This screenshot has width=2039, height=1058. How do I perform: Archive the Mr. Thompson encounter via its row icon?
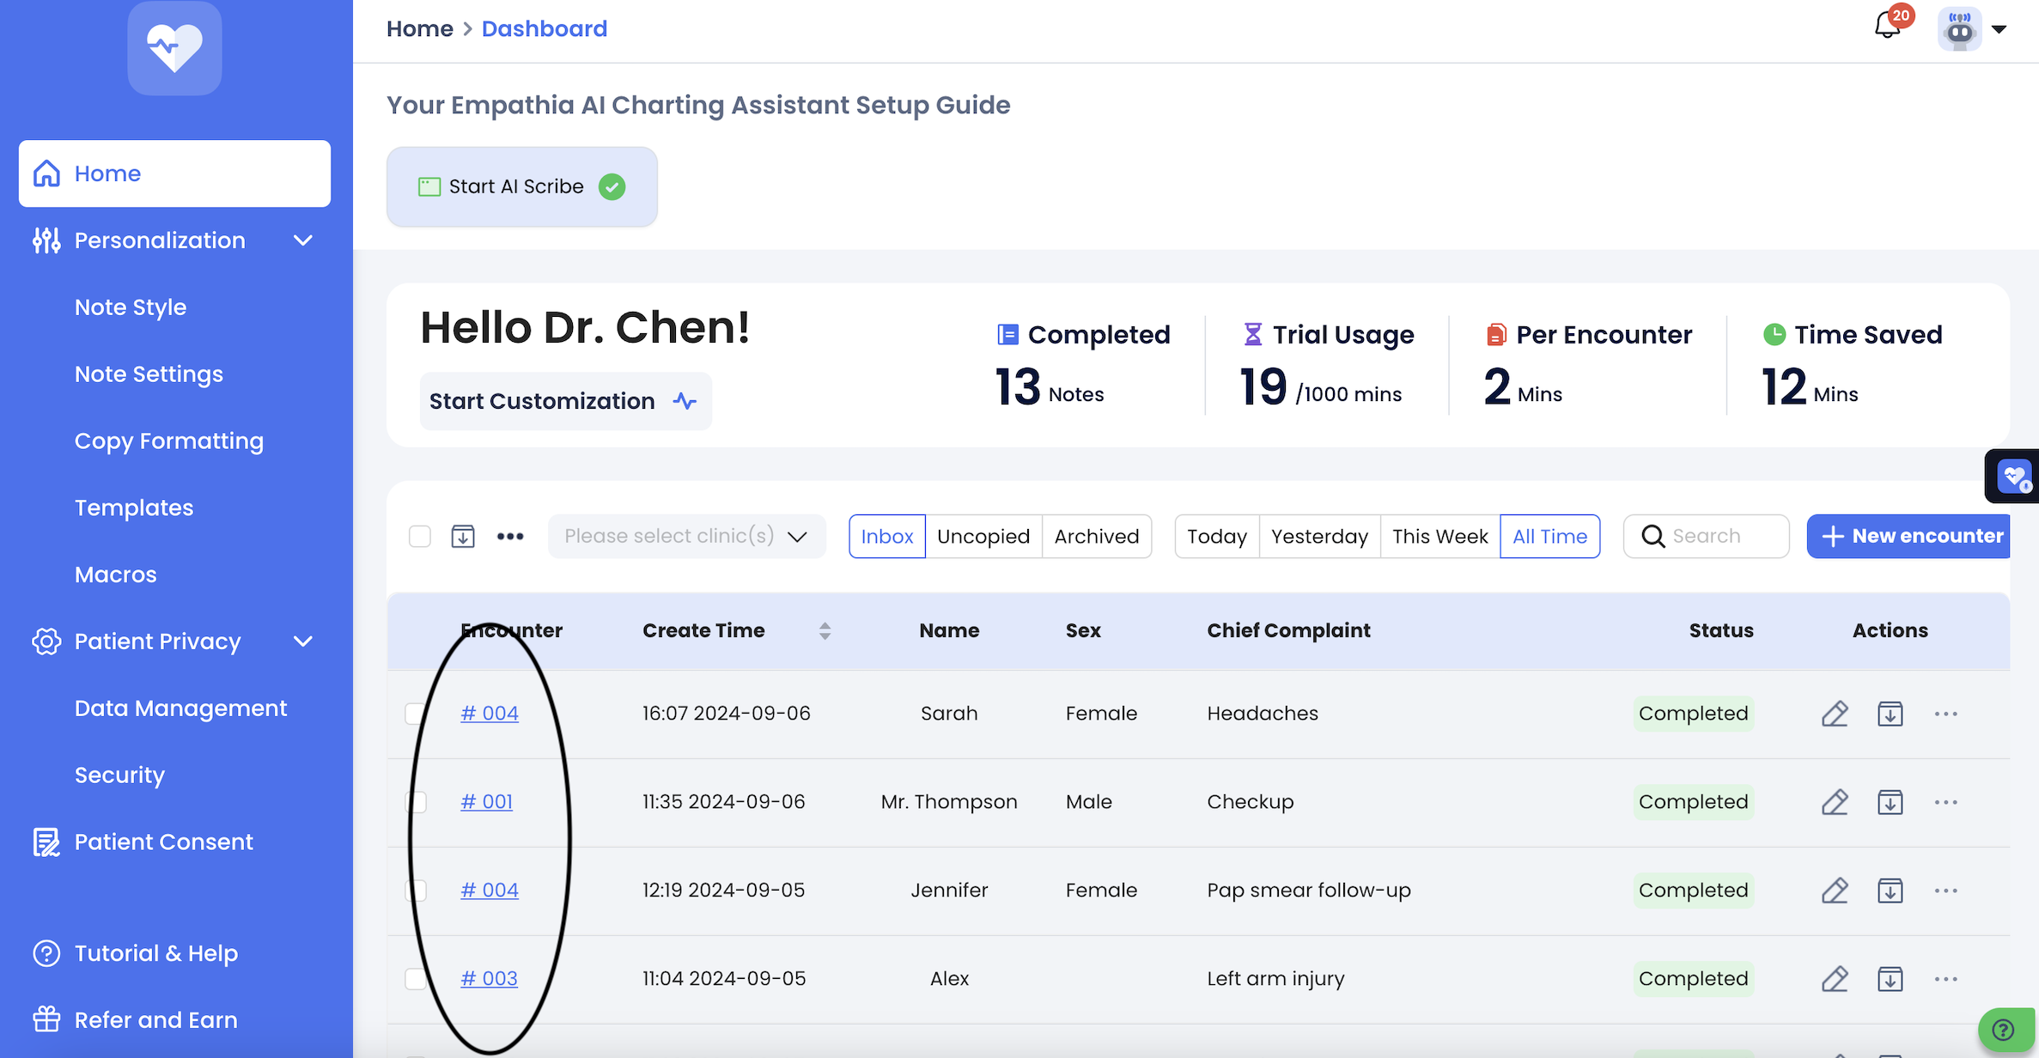click(1890, 802)
